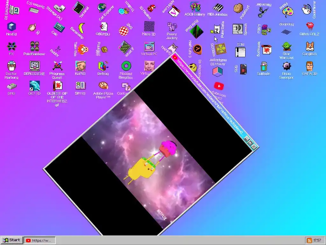Launch the Terminal desktop icon
The height and width of the screenshot is (245, 326).
tap(78, 8)
